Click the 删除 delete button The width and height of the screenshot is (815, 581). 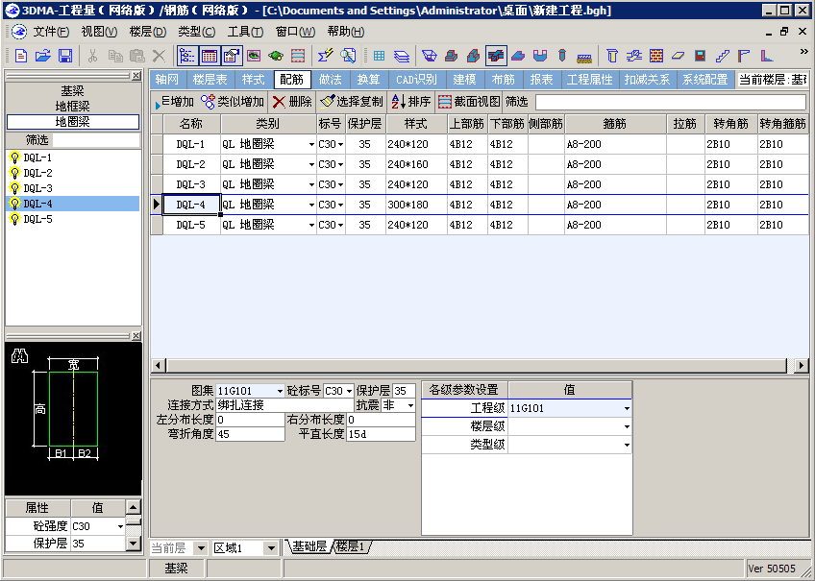[292, 102]
